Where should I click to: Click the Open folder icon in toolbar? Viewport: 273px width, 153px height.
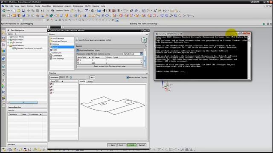[x=19, y=11]
